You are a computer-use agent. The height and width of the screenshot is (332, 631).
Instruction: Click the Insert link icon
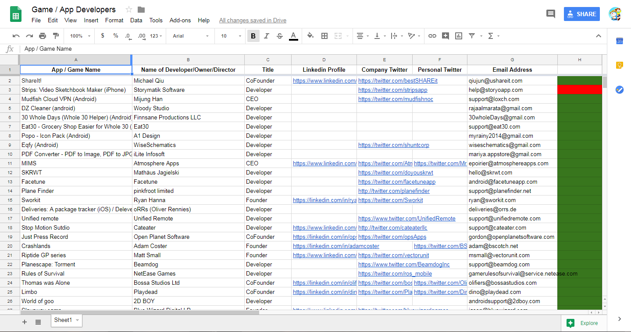pyautogui.click(x=432, y=36)
